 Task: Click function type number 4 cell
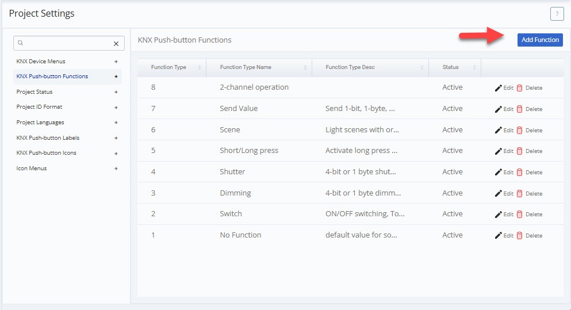click(154, 171)
